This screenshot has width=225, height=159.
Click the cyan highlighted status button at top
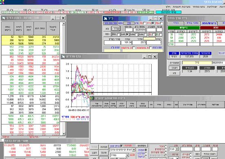168,12
